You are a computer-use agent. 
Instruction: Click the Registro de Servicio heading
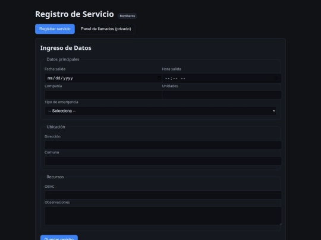(x=74, y=14)
